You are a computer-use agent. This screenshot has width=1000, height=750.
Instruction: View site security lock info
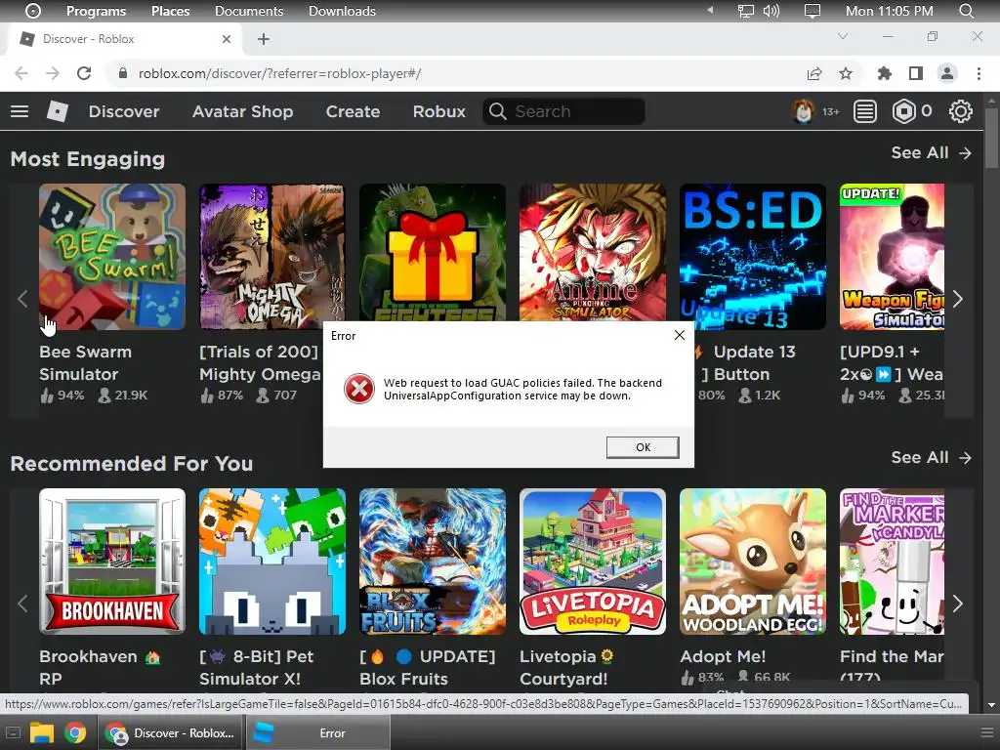pyautogui.click(x=123, y=73)
